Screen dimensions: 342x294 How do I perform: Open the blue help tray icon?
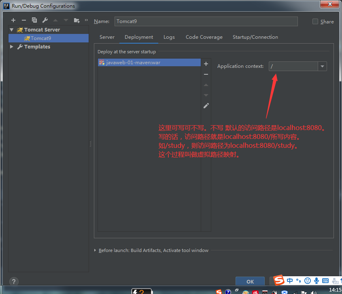point(228,292)
